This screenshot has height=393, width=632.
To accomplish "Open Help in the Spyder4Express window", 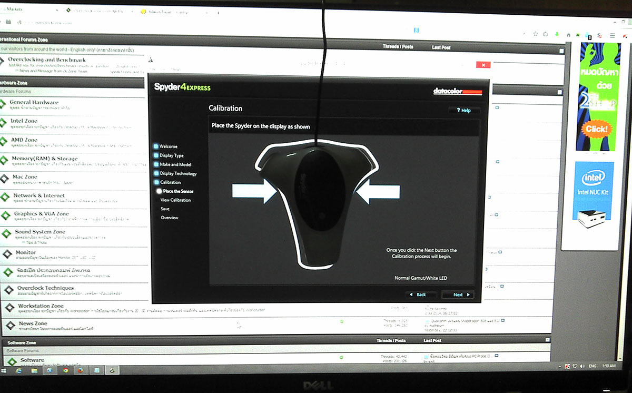I will coord(464,111).
